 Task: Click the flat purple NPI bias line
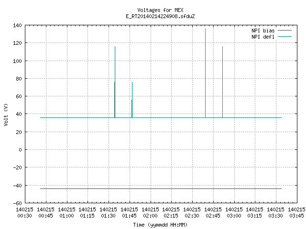click(x=161, y=189)
